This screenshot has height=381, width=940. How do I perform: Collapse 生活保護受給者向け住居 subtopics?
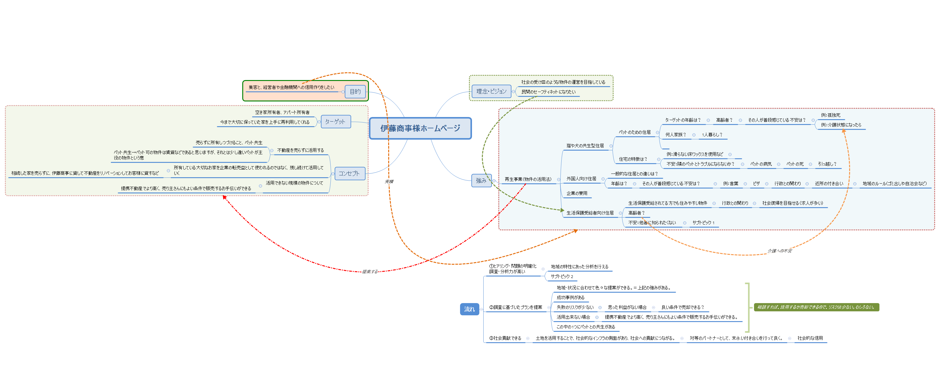pyautogui.click(x=620, y=213)
